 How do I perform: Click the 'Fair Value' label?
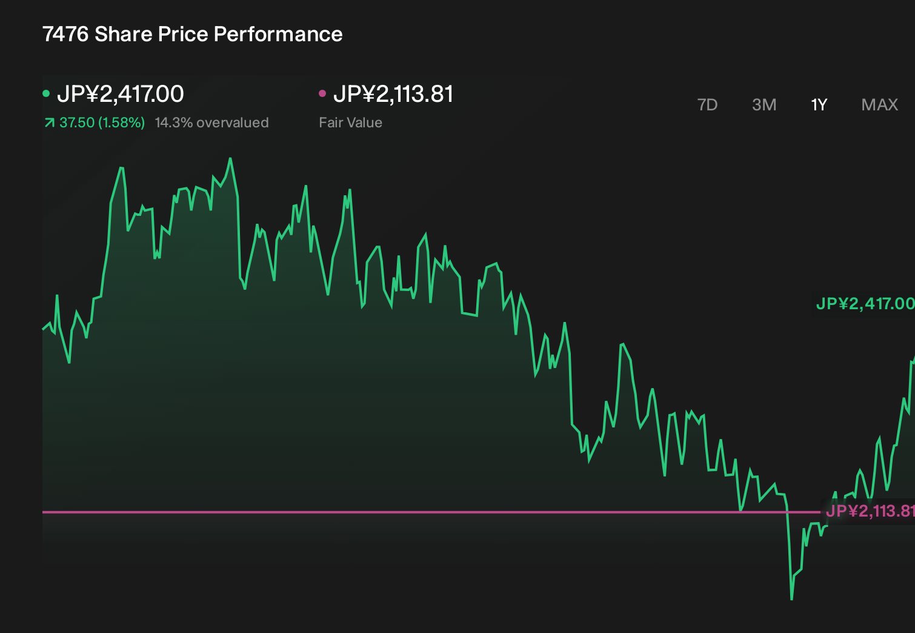pyautogui.click(x=350, y=122)
